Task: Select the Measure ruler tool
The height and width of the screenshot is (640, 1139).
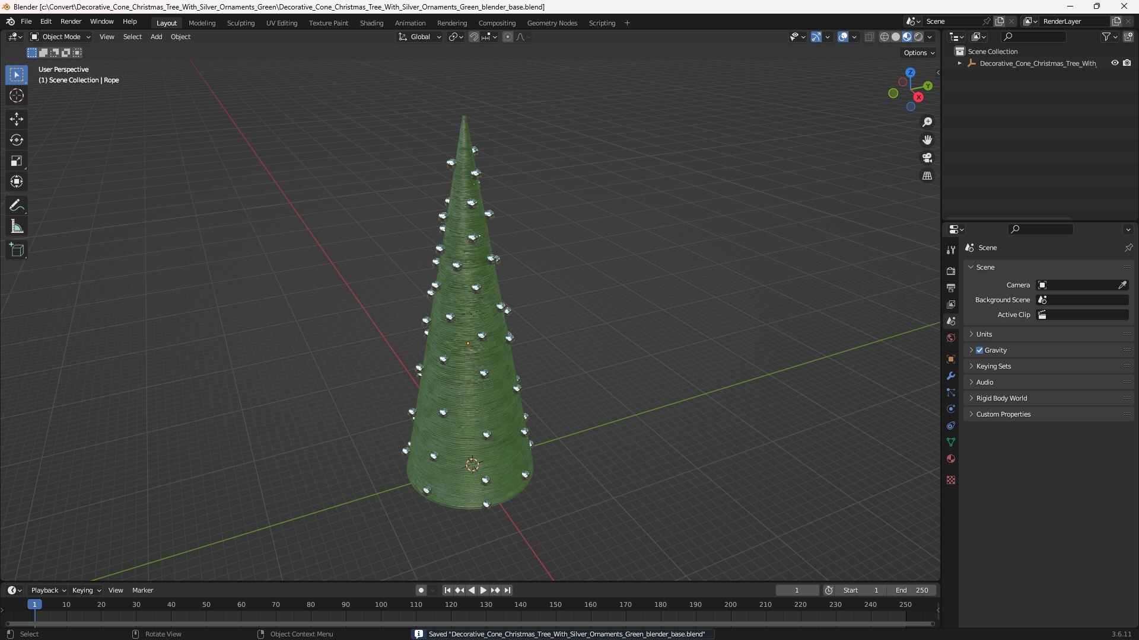Action: (x=17, y=226)
